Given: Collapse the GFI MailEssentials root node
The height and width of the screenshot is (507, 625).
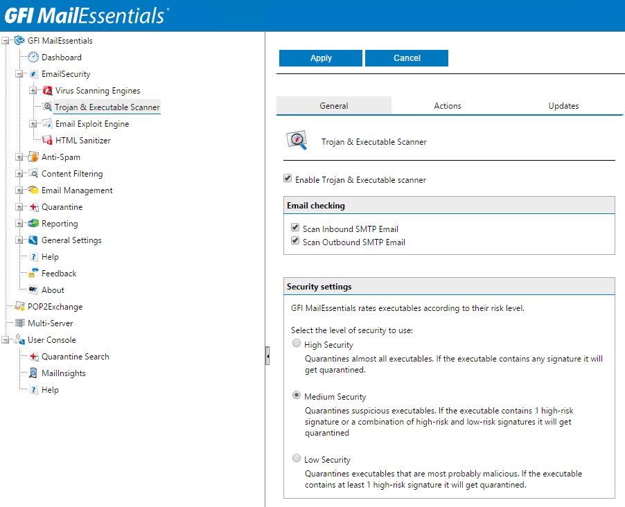Looking at the screenshot, I should 5,41.
